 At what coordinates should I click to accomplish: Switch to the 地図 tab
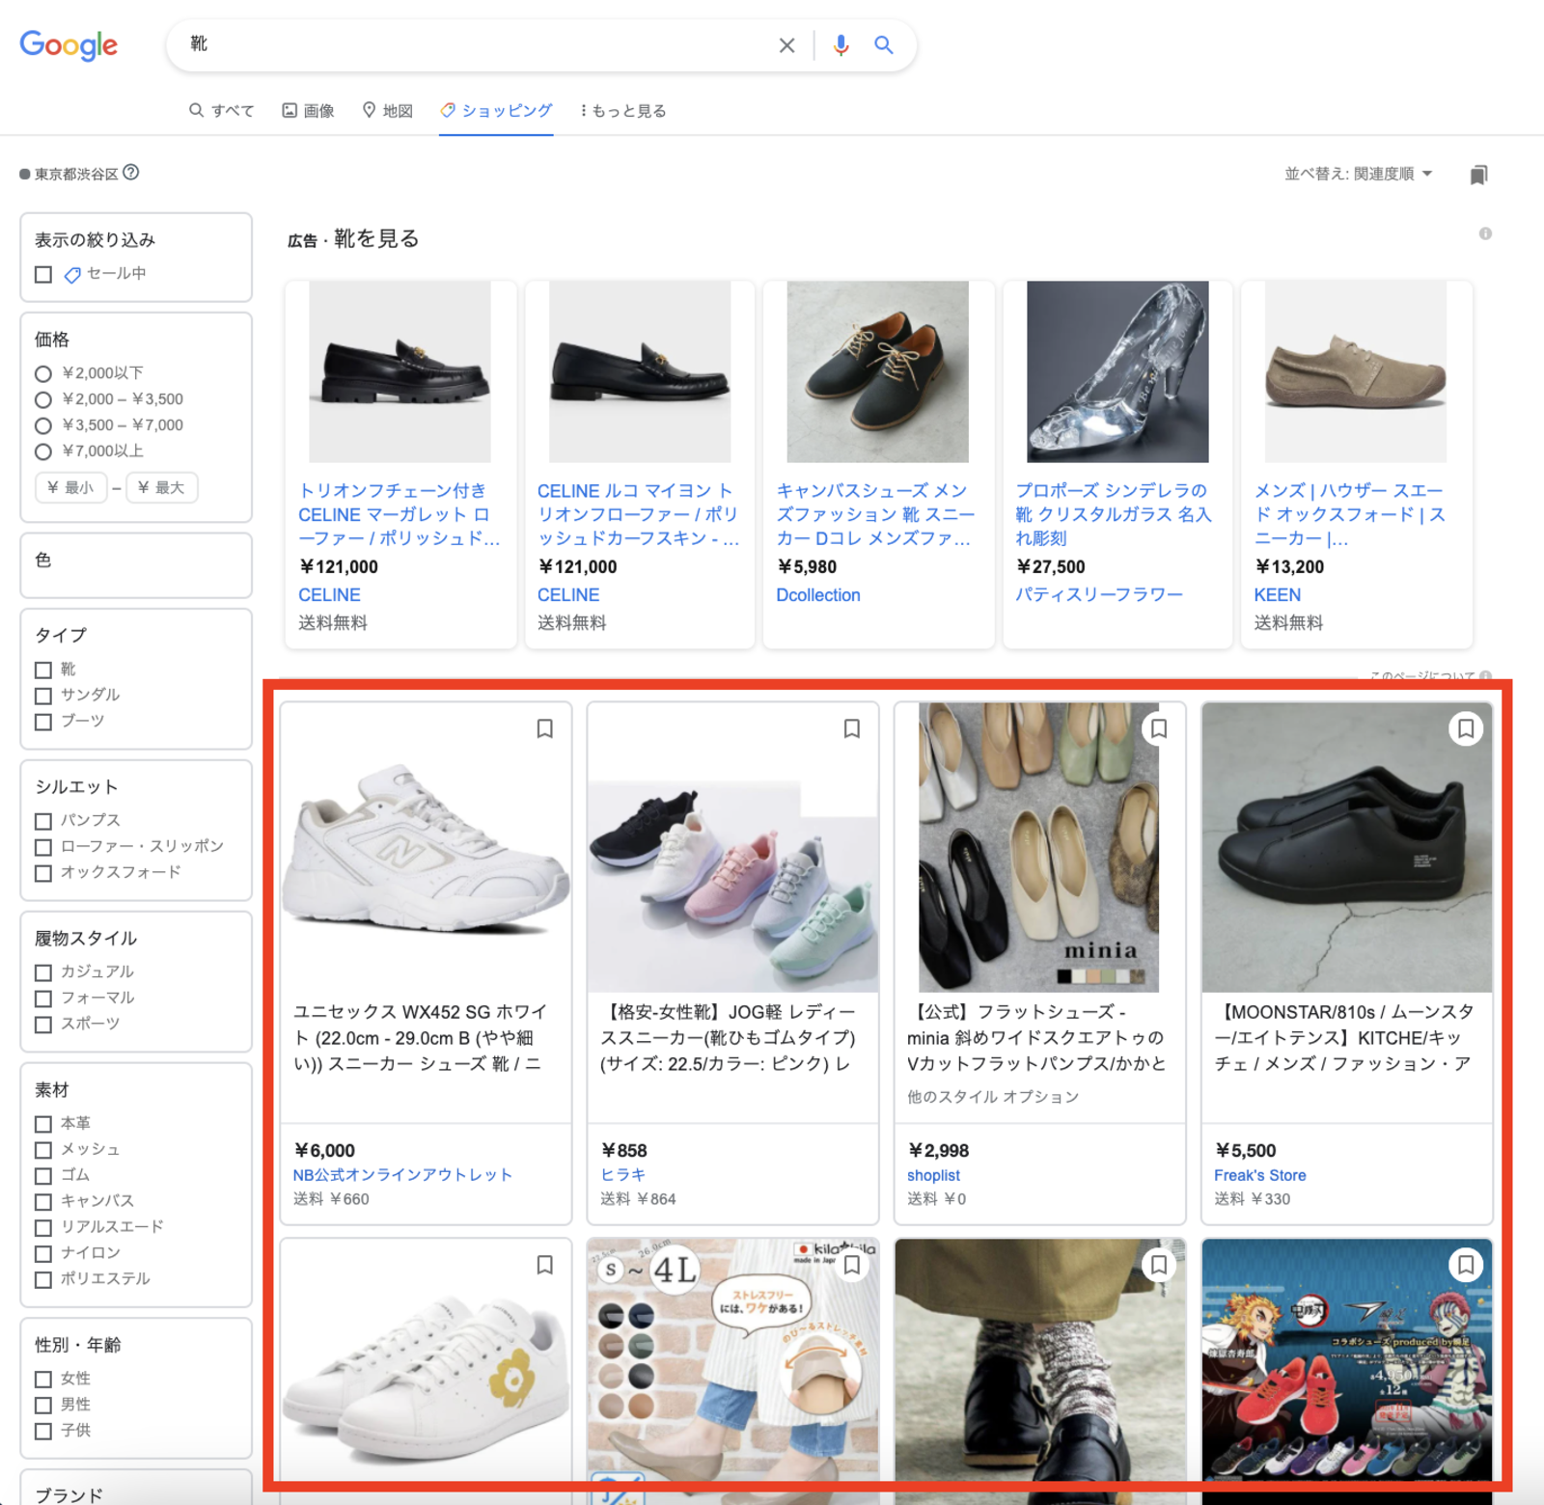[388, 111]
